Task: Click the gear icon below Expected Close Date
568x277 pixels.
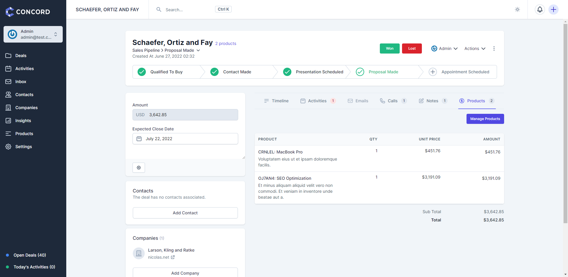Action: point(139,168)
